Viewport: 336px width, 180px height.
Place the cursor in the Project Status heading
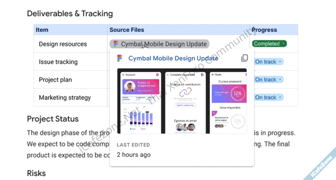pos(53,119)
